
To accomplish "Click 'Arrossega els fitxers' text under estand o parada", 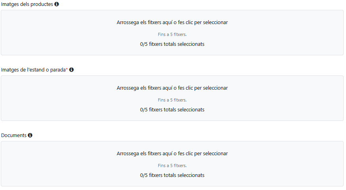I will (x=172, y=88).
